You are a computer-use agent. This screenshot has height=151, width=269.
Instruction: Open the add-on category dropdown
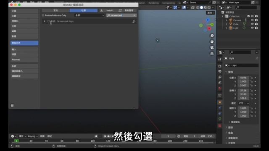pyautogui.click(x=90, y=16)
